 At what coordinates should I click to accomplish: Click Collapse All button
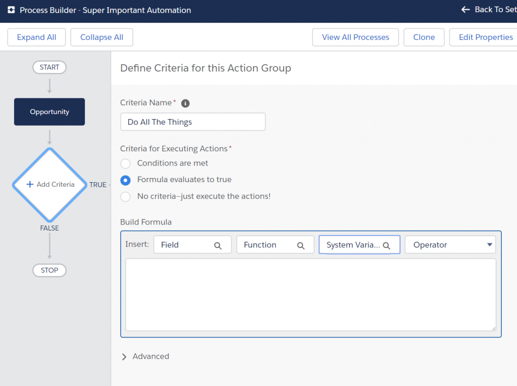coord(101,37)
